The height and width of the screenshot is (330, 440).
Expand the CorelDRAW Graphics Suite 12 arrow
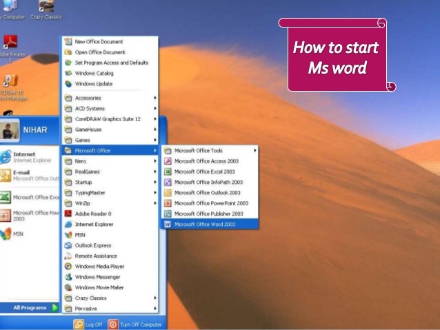point(155,119)
